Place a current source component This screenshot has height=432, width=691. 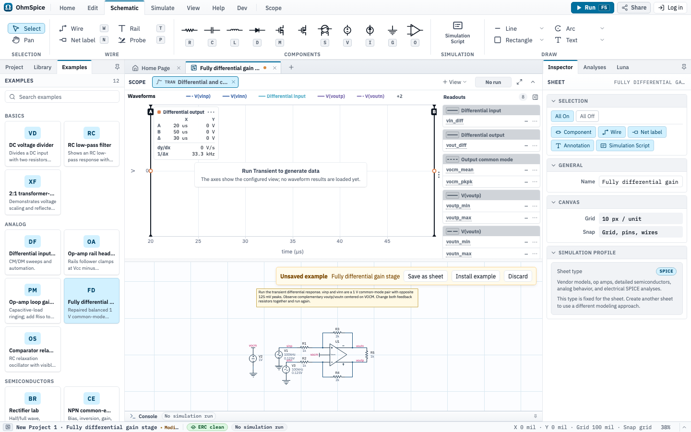tap(370, 30)
